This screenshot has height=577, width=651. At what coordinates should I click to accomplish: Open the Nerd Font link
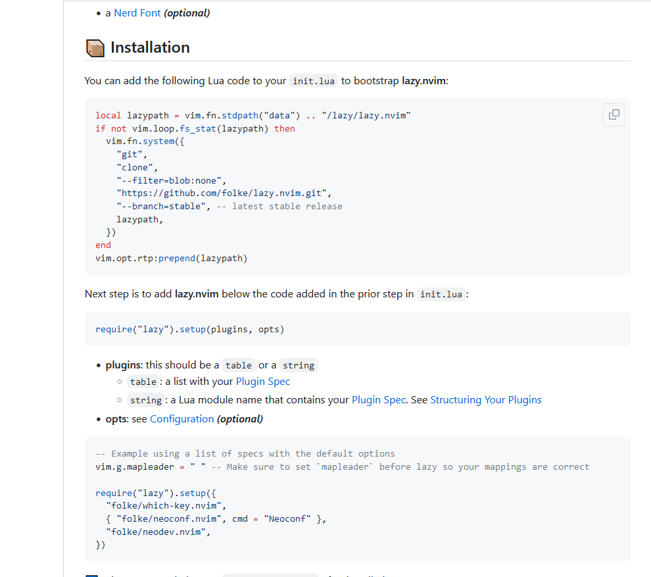(x=137, y=13)
